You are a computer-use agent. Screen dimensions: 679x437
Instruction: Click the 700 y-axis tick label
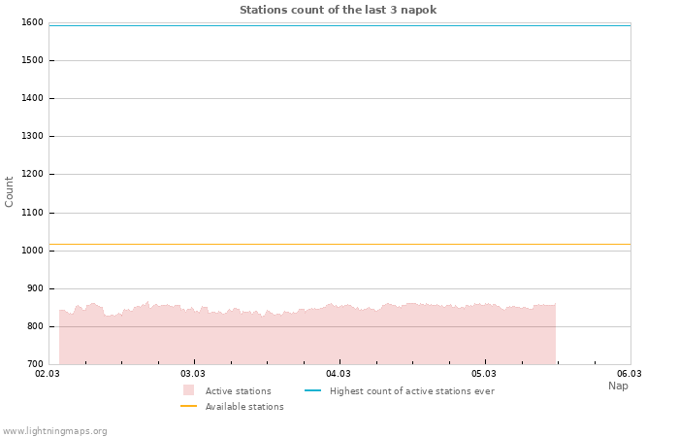pos(34,364)
